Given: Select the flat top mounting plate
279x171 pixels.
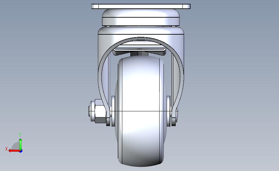Looking at the screenshot, I should pyautogui.click(x=141, y=6).
